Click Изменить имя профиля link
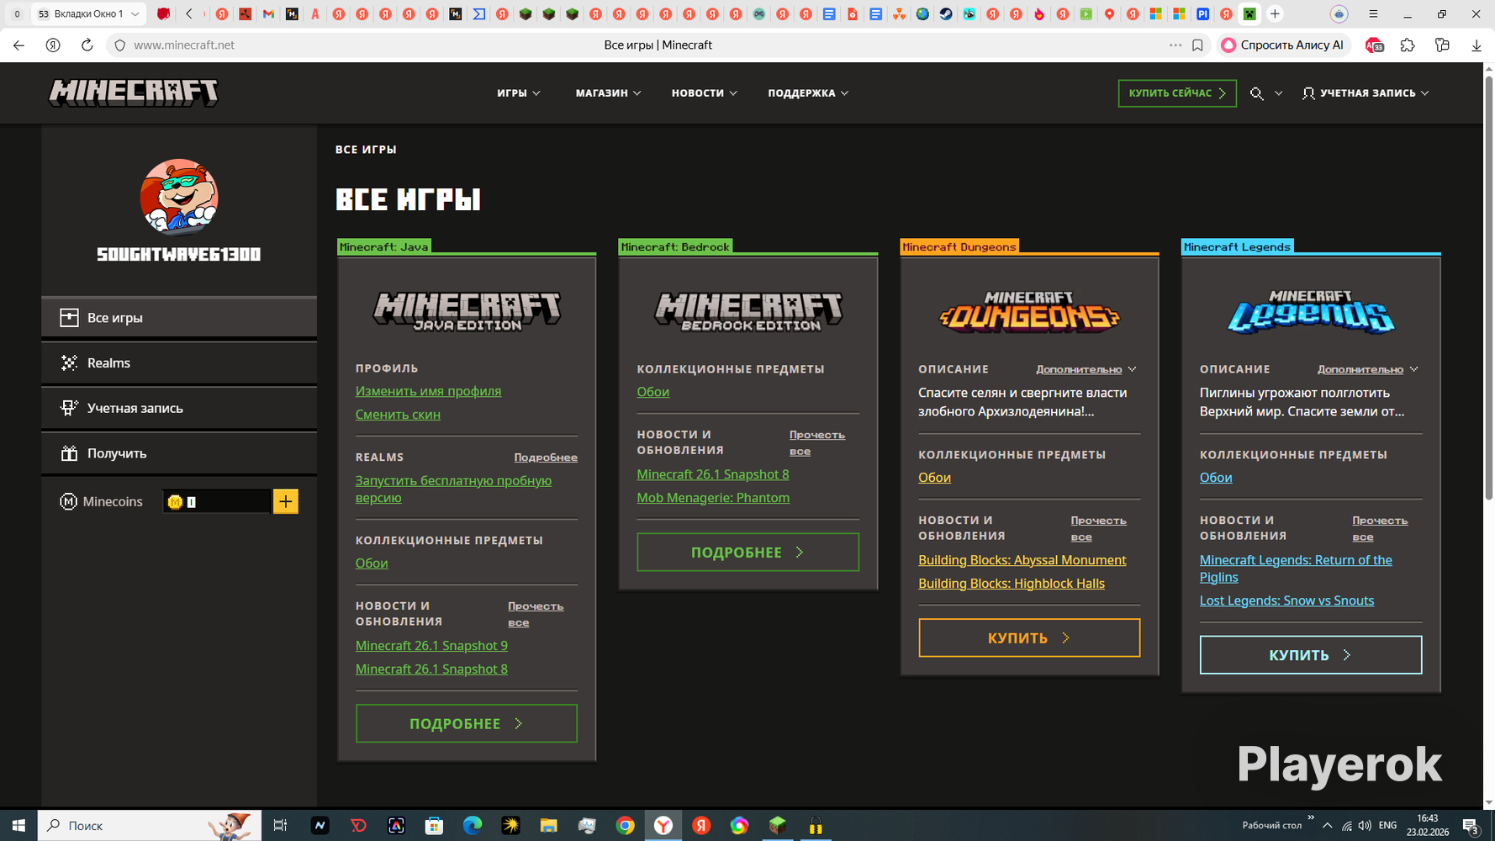 coord(428,391)
